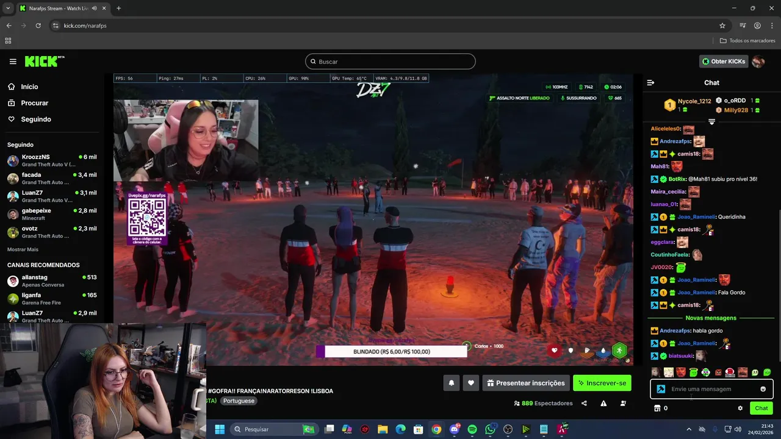The height and width of the screenshot is (439, 781).
Task: Click the Presentear inscrições button
Action: 526,383
